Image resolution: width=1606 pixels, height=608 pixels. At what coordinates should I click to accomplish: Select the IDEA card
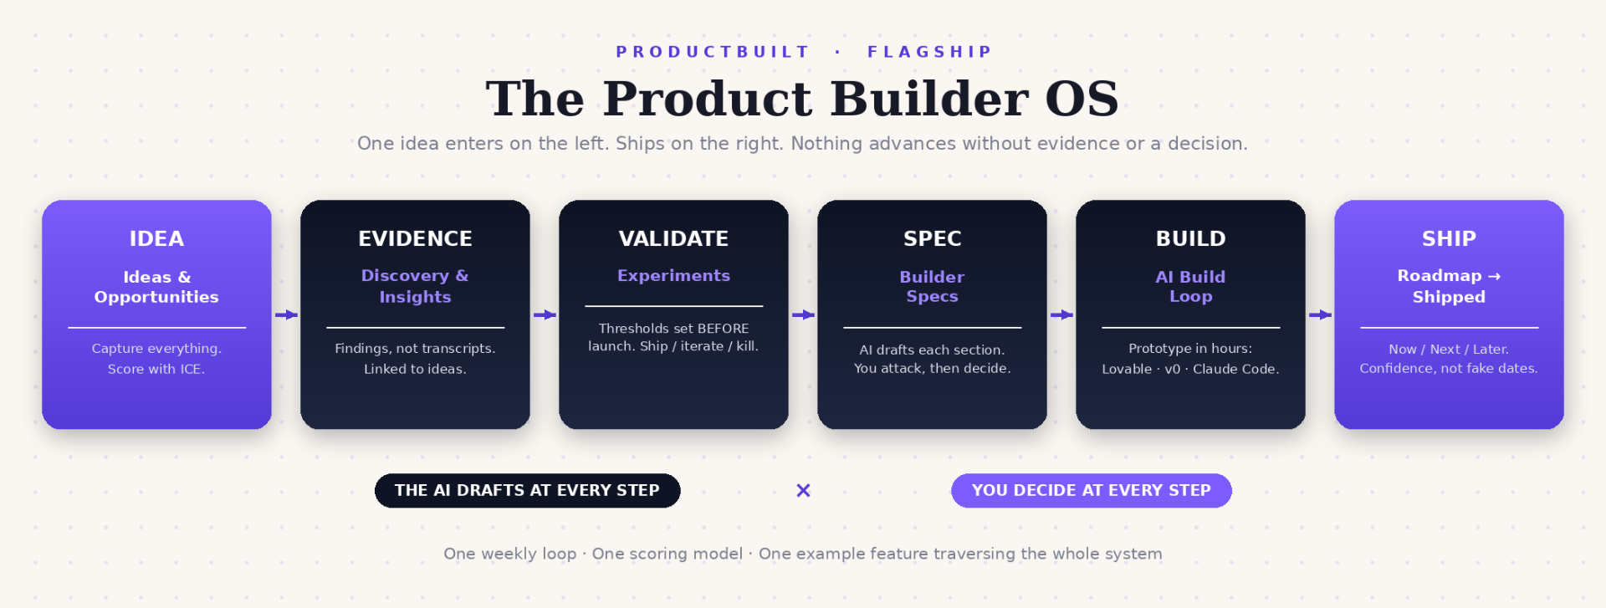click(156, 314)
